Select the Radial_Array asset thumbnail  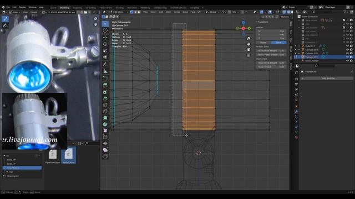click(69, 155)
